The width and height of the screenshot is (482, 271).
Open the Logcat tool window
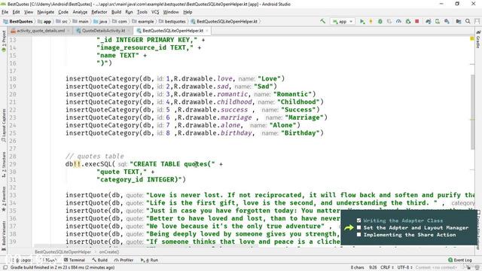click(x=22, y=260)
